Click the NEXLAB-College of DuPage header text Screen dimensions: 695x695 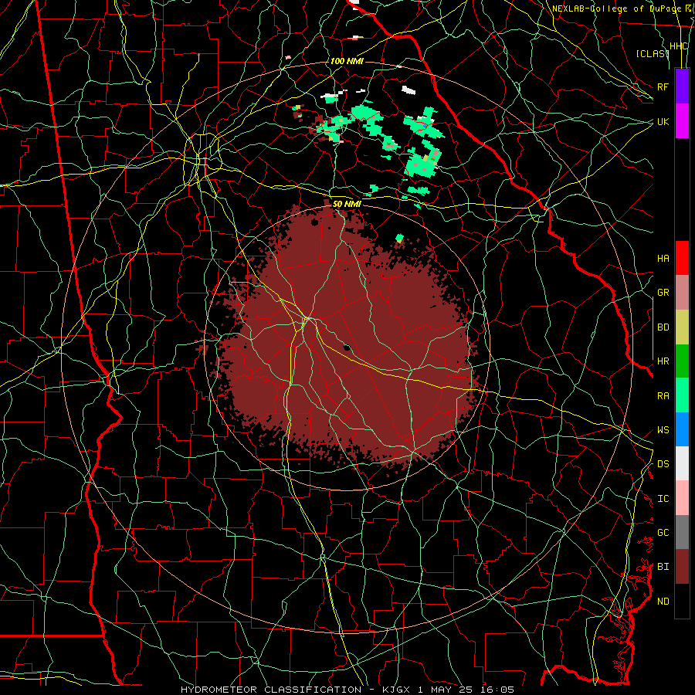click(x=617, y=8)
